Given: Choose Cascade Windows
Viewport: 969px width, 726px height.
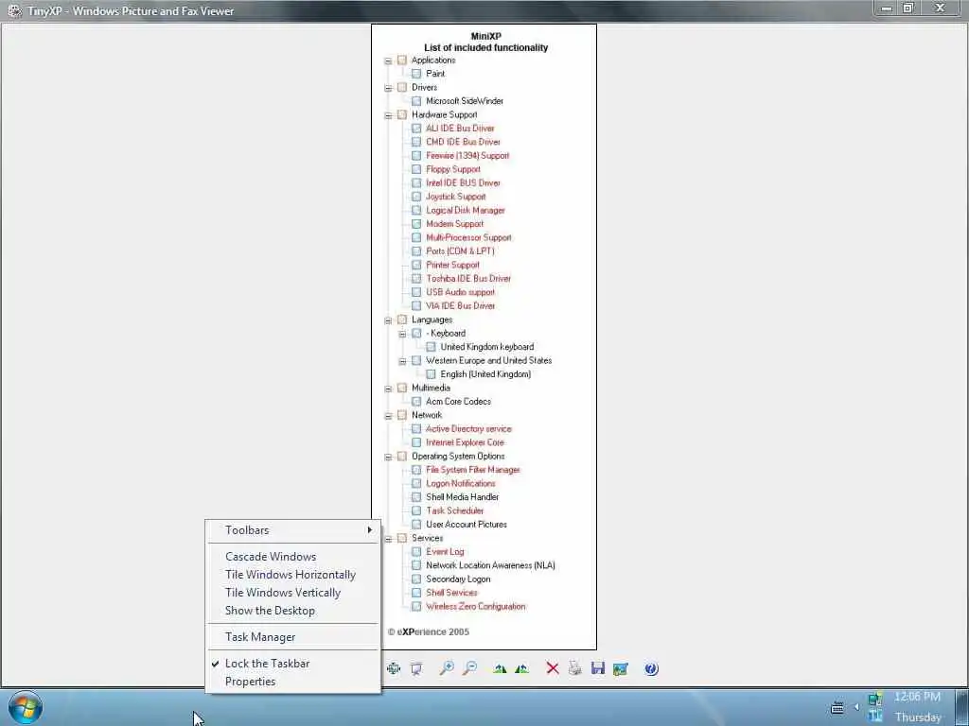Looking at the screenshot, I should pyautogui.click(x=293, y=557).
